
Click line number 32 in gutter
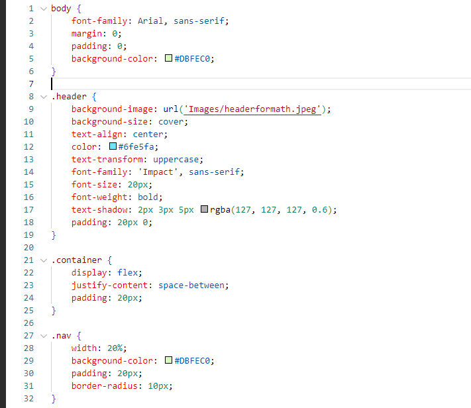[x=29, y=399]
